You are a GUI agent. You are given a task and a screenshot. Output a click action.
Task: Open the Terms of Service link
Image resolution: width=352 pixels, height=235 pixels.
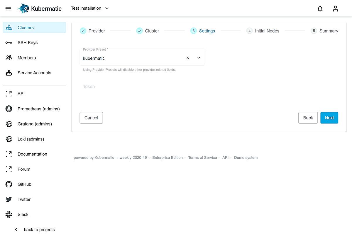pos(202,157)
